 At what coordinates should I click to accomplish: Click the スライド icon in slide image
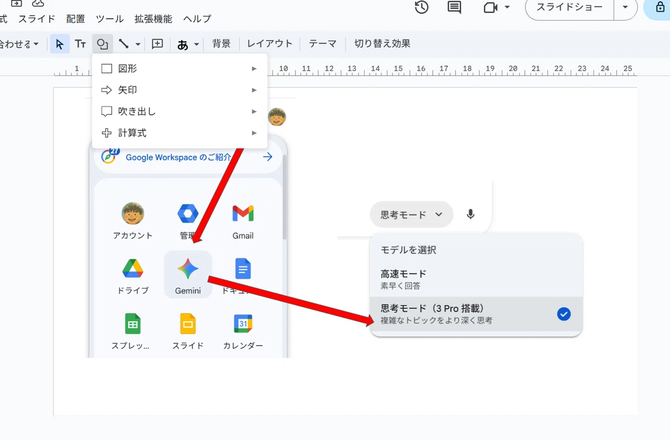tap(188, 324)
